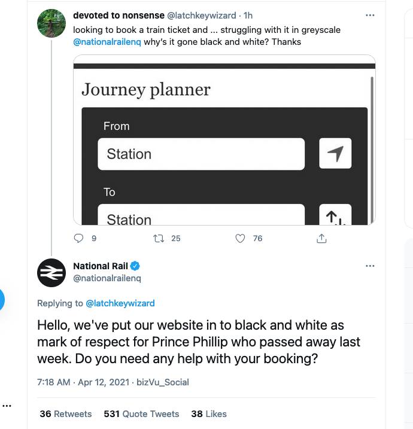View the 38 Likes list
413x429 pixels.
point(209,414)
